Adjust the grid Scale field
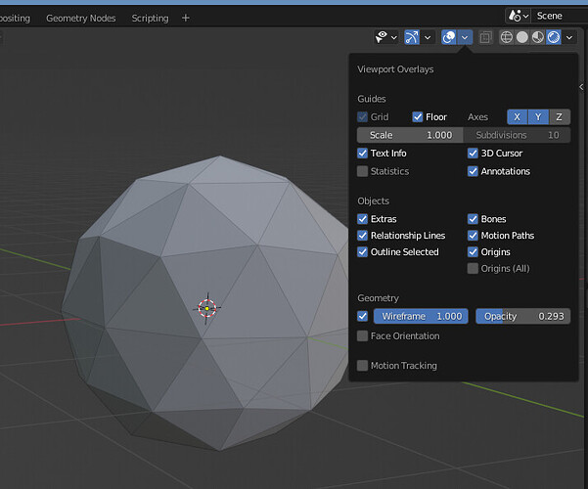Screen dimensions: 588x489 click(x=410, y=135)
